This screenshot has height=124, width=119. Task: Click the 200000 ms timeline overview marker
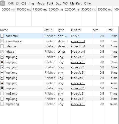(x=56, y=9)
